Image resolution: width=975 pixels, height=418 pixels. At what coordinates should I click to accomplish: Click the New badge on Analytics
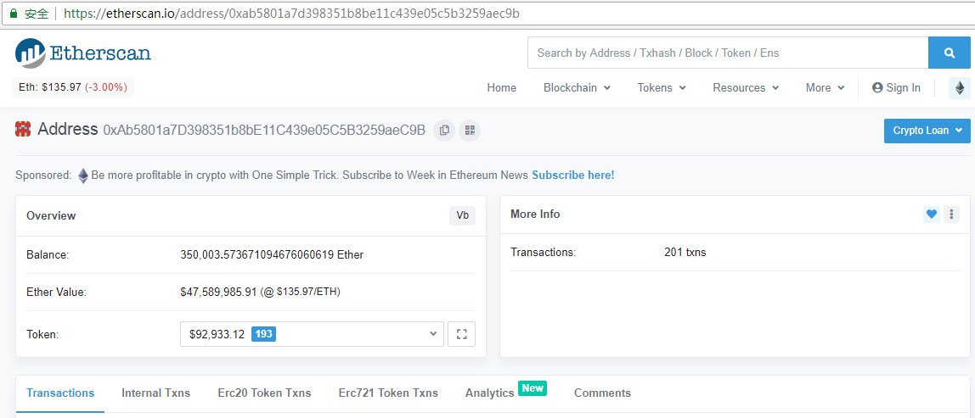(533, 388)
